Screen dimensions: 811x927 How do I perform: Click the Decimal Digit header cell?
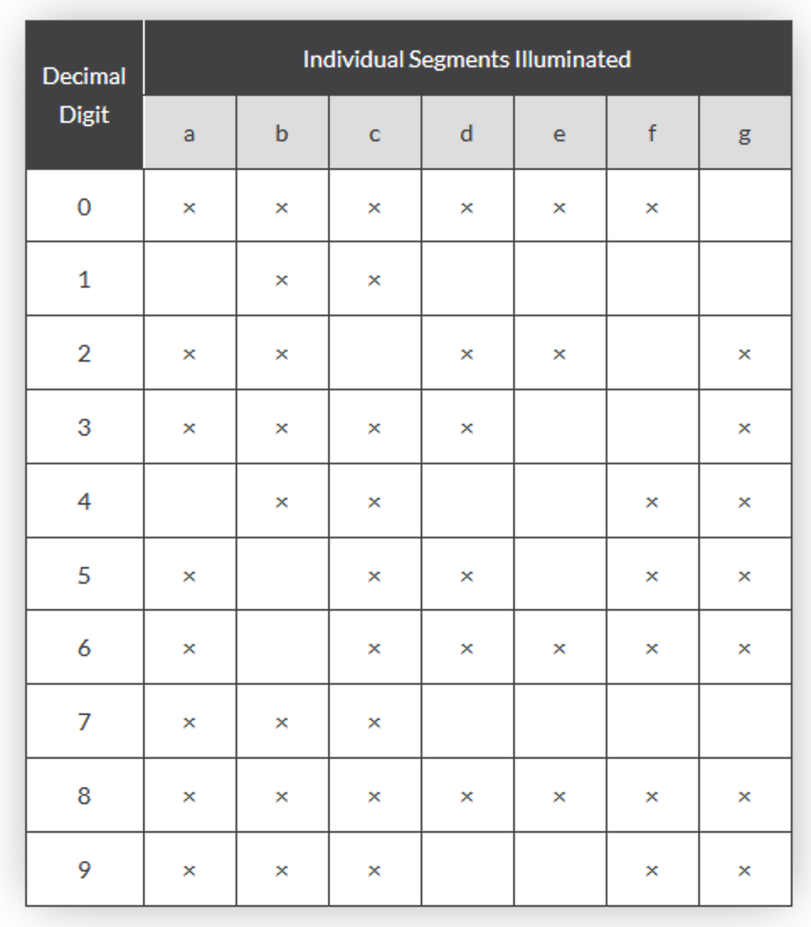click(84, 94)
